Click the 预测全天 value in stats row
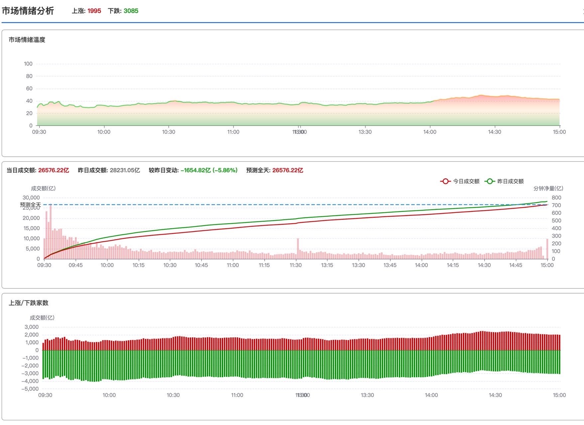Image resolution: width=584 pixels, height=425 pixels. coord(288,170)
